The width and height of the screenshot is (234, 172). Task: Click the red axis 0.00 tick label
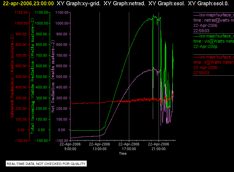[21, 130]
